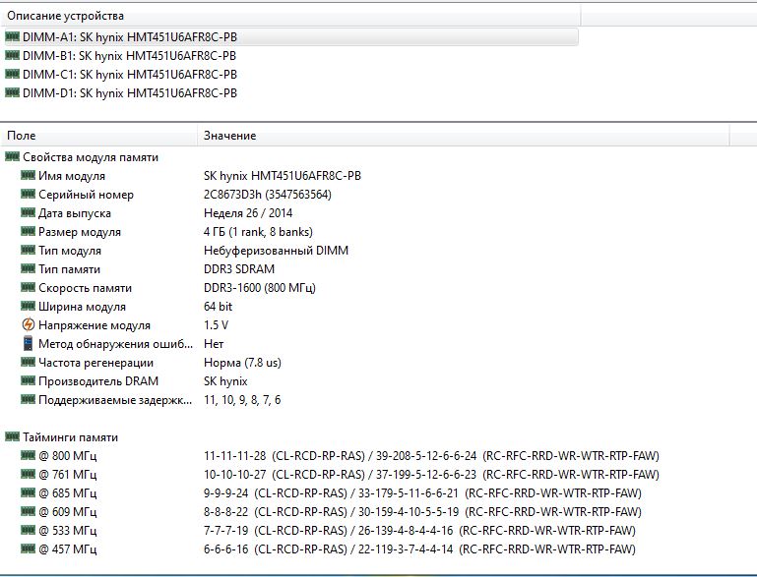Select the 'Частота регенерации' field label
The image size is (757, 577).
pos(96,363)
